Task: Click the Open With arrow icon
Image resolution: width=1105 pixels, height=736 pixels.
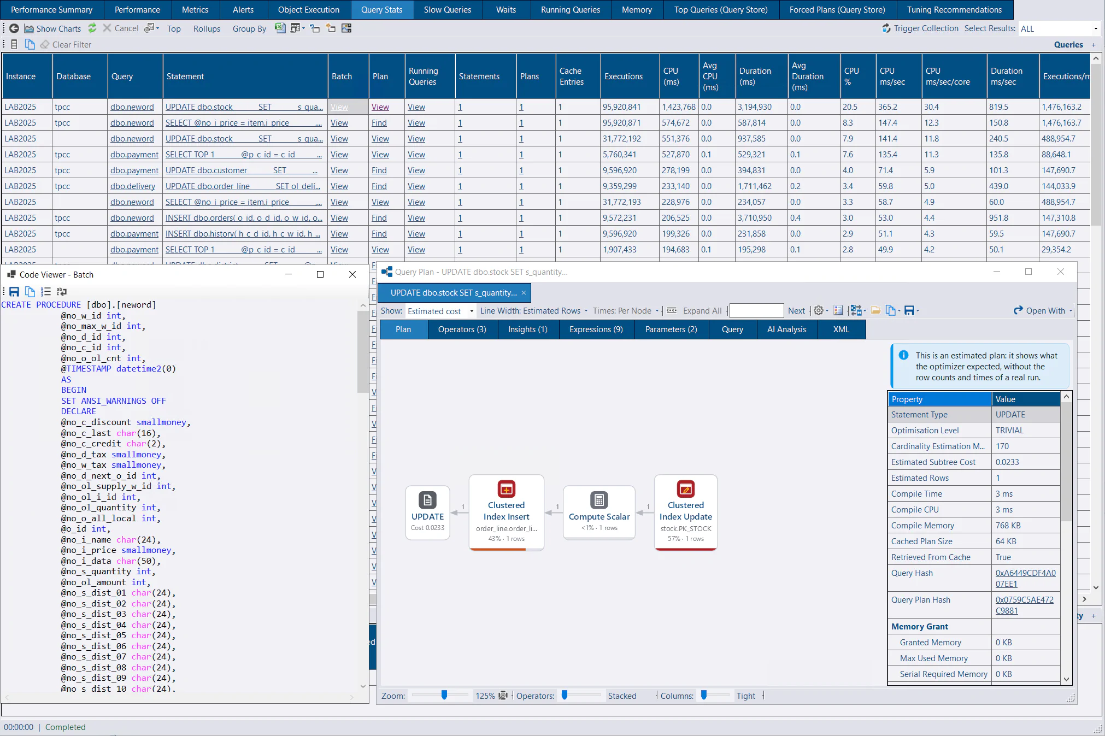Action: (1018, 310)
